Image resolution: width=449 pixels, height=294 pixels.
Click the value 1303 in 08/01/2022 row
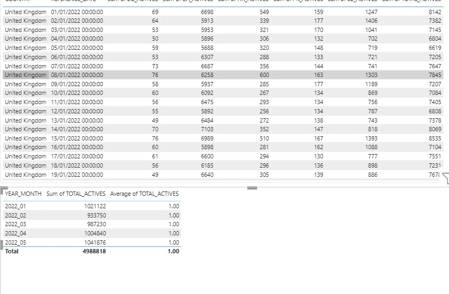[x=371, y=75]
